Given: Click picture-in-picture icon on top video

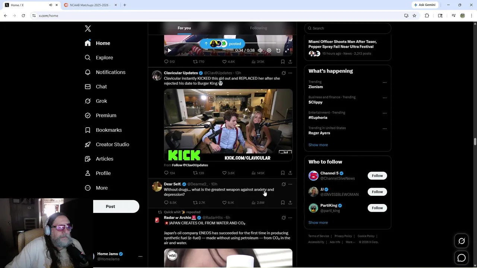Looking at the screenshot, I should [278, 50].
